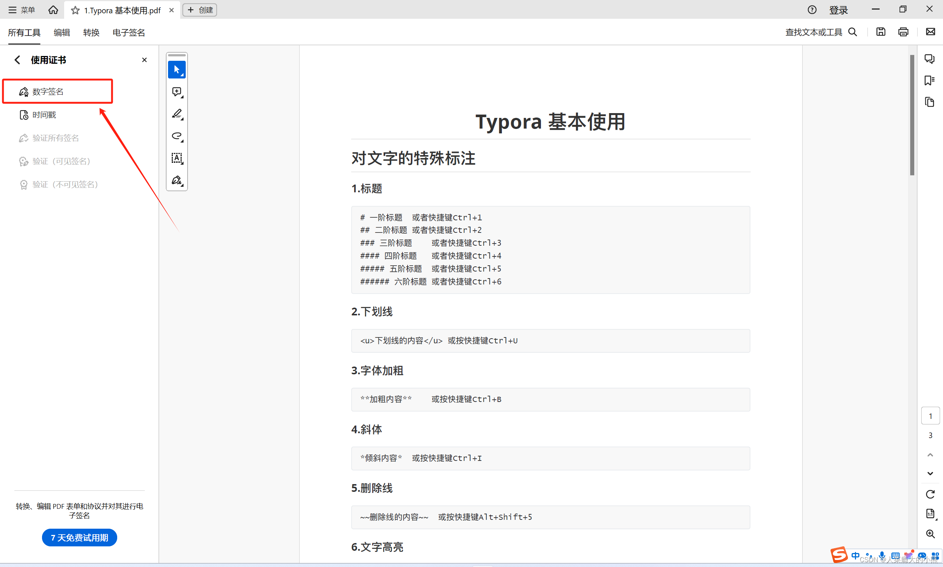
Task: Select the highlighter pen tool
Action: [x=177, y=114]
